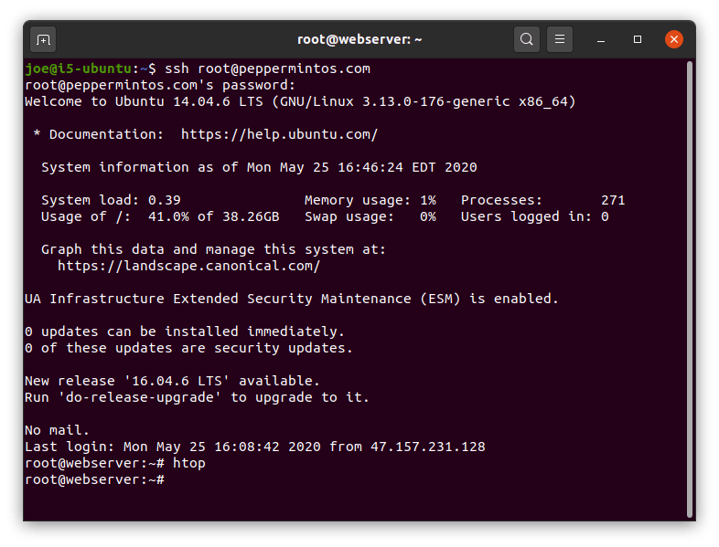Click the root@webserver title bar text
Image resolution: width=719 pixels, height=547 pixels.
[359, 39]
